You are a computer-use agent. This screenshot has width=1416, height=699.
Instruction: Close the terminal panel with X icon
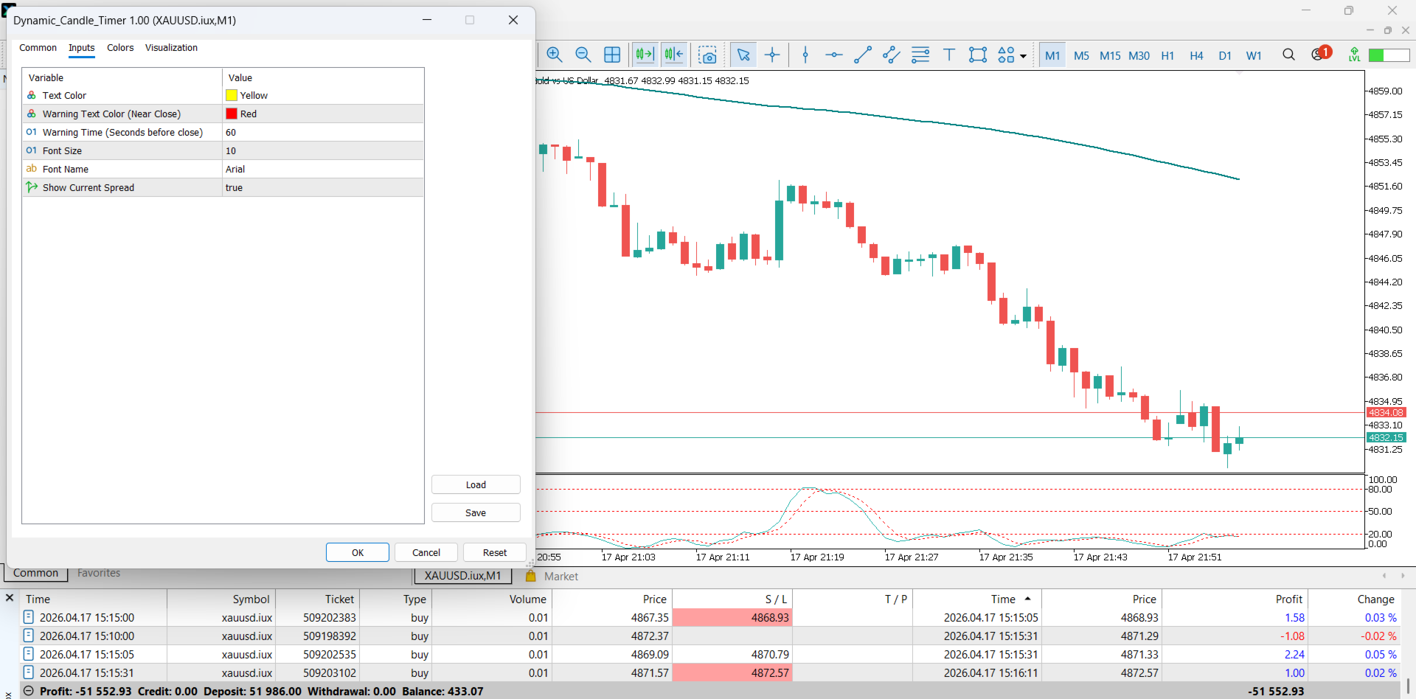[10, 598]
